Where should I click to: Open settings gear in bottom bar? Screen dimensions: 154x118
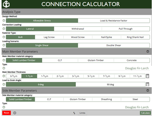15,113
